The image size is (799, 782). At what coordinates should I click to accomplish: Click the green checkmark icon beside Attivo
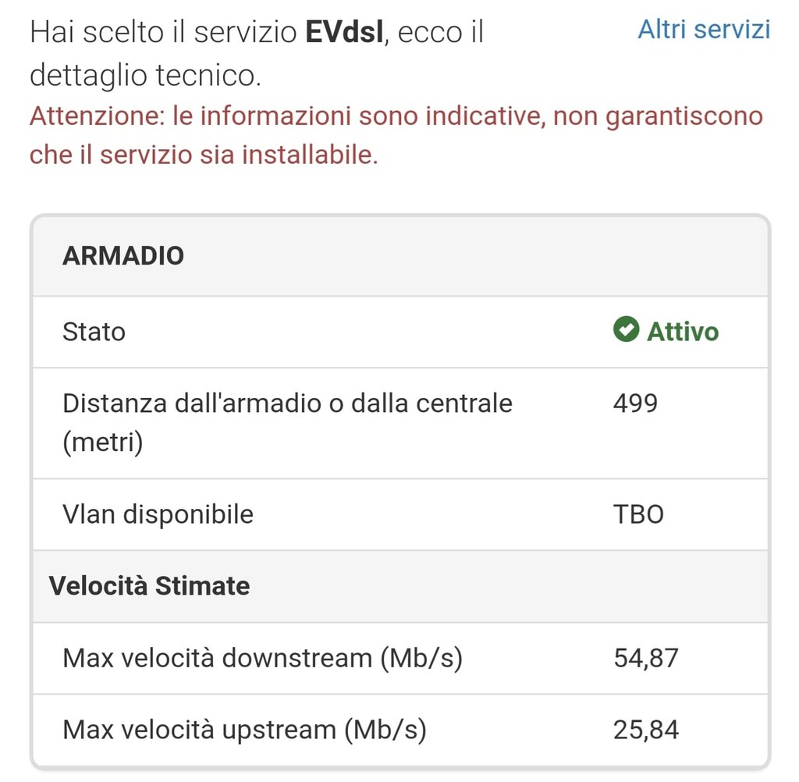626,330
